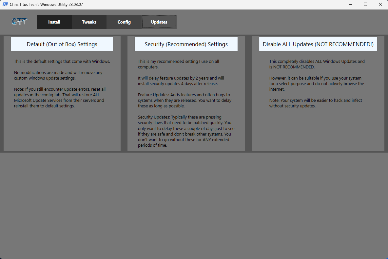This screenshot has width=388, height=259.
Task: Select the Updates tab
Action: point(159,22)
